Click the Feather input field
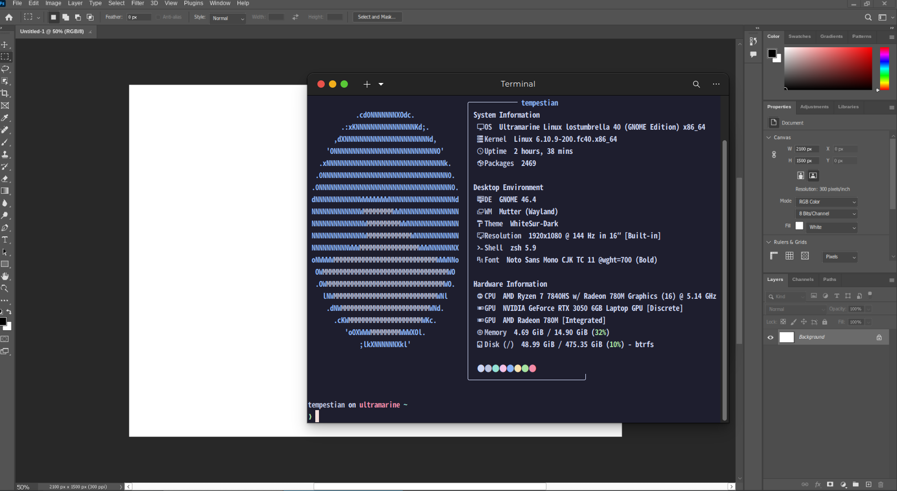Image resolution: width=897 pixels, height=491 pixels. tap(139, 17)
